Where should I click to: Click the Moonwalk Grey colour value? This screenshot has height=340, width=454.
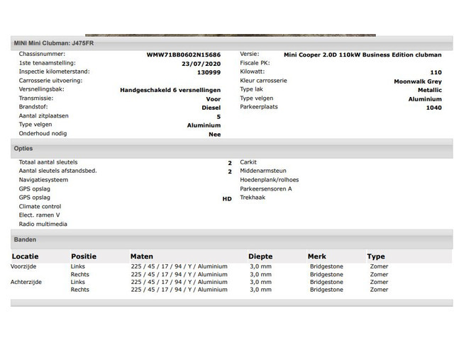pos(417,81)
